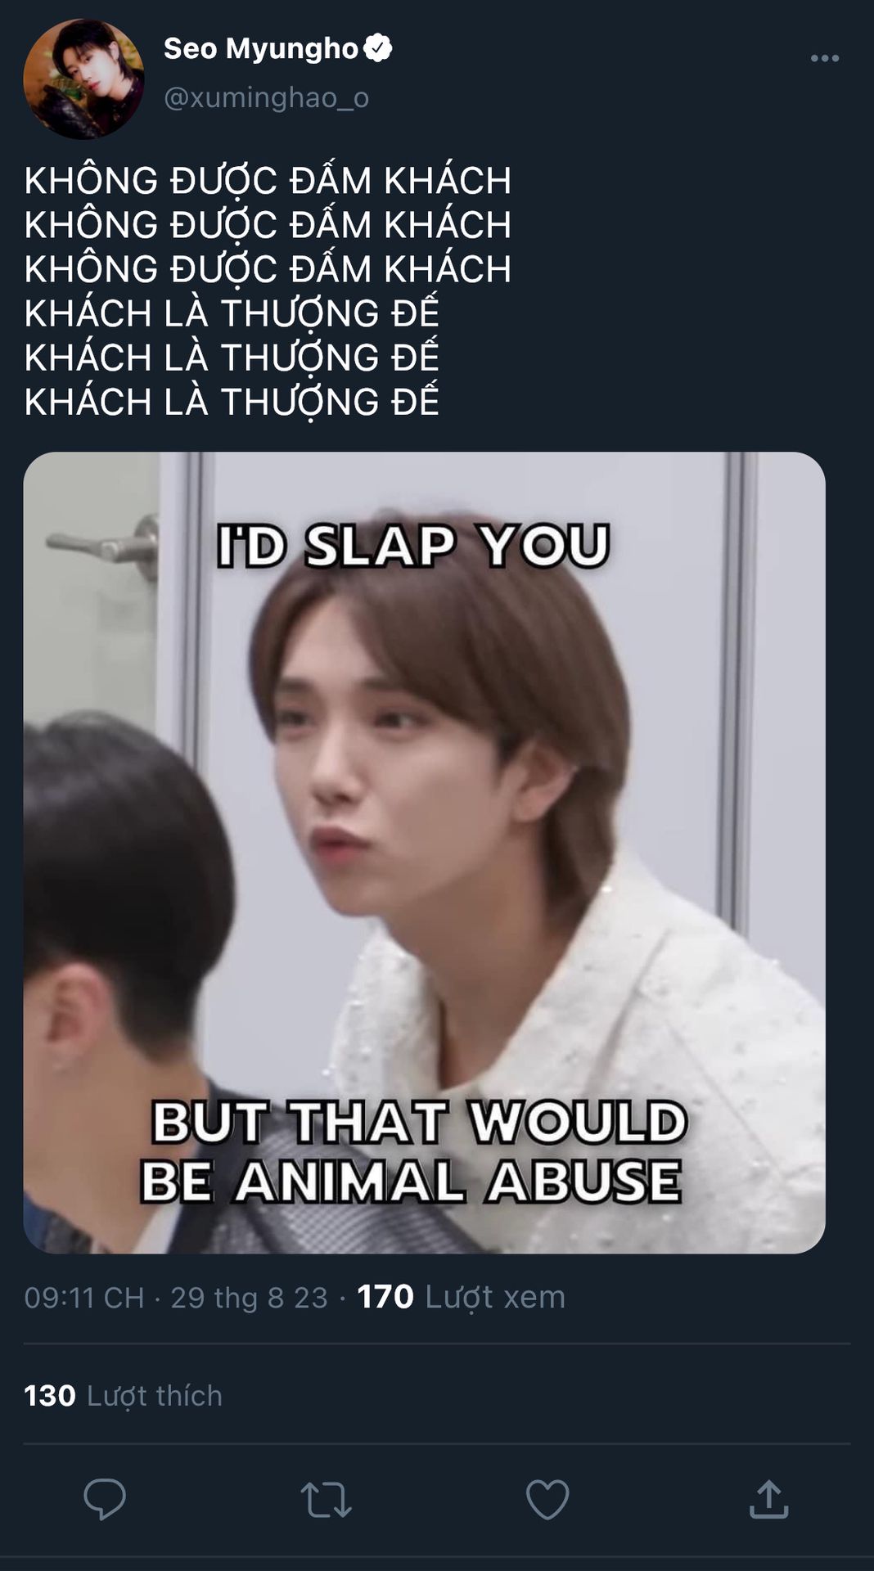Like the tweet with the heart icon
This screenshot has width=874, height=1571.
(x=547, y=1500)
